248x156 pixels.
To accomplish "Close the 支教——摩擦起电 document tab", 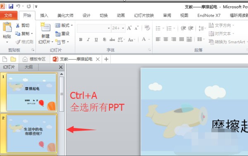I will click(x=98, y=59).
